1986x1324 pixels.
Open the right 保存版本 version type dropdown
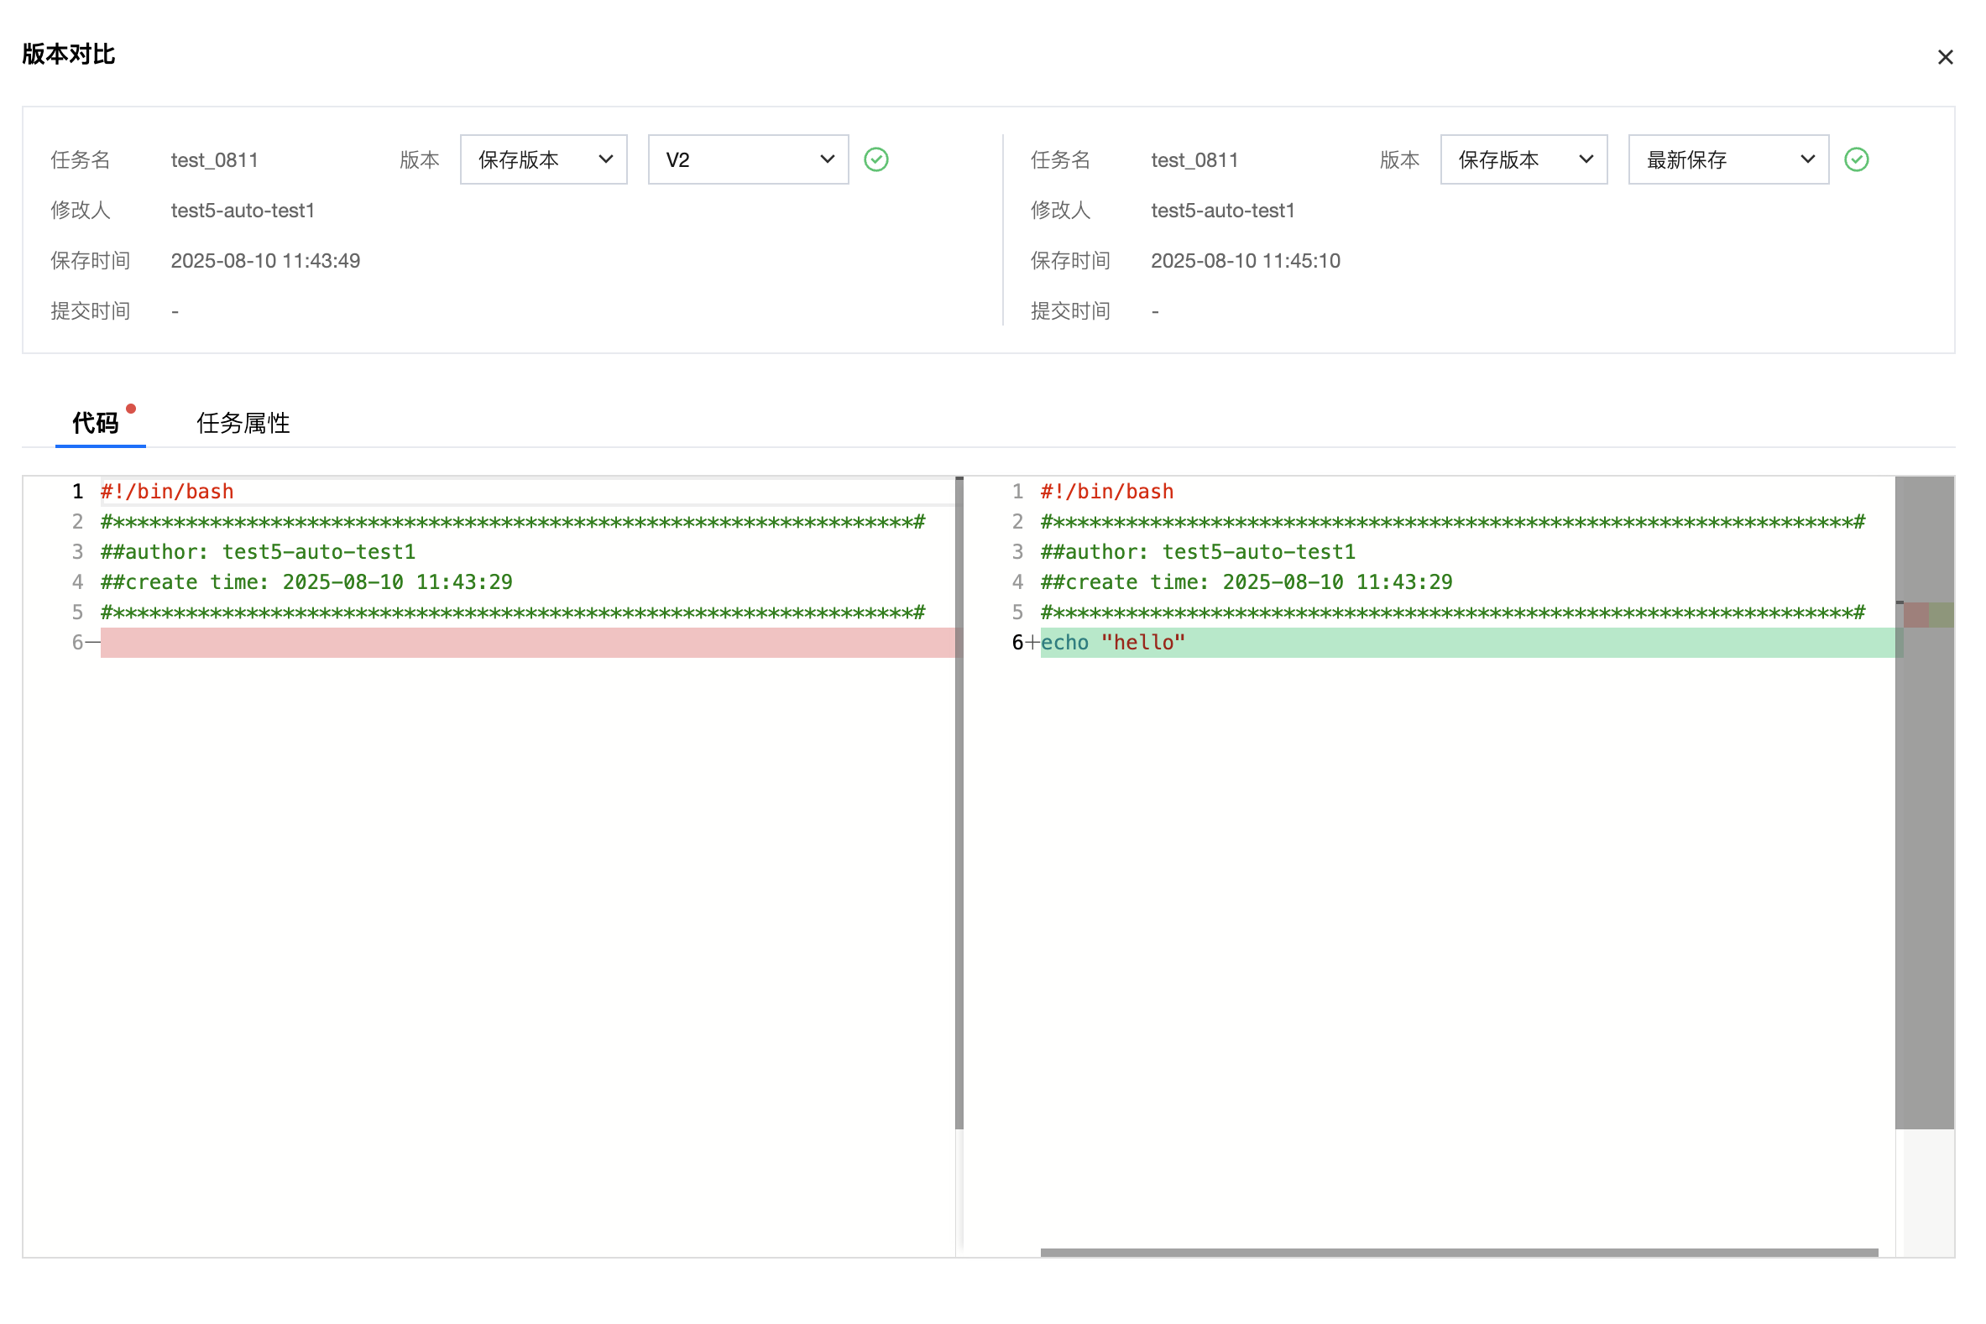1523,159
